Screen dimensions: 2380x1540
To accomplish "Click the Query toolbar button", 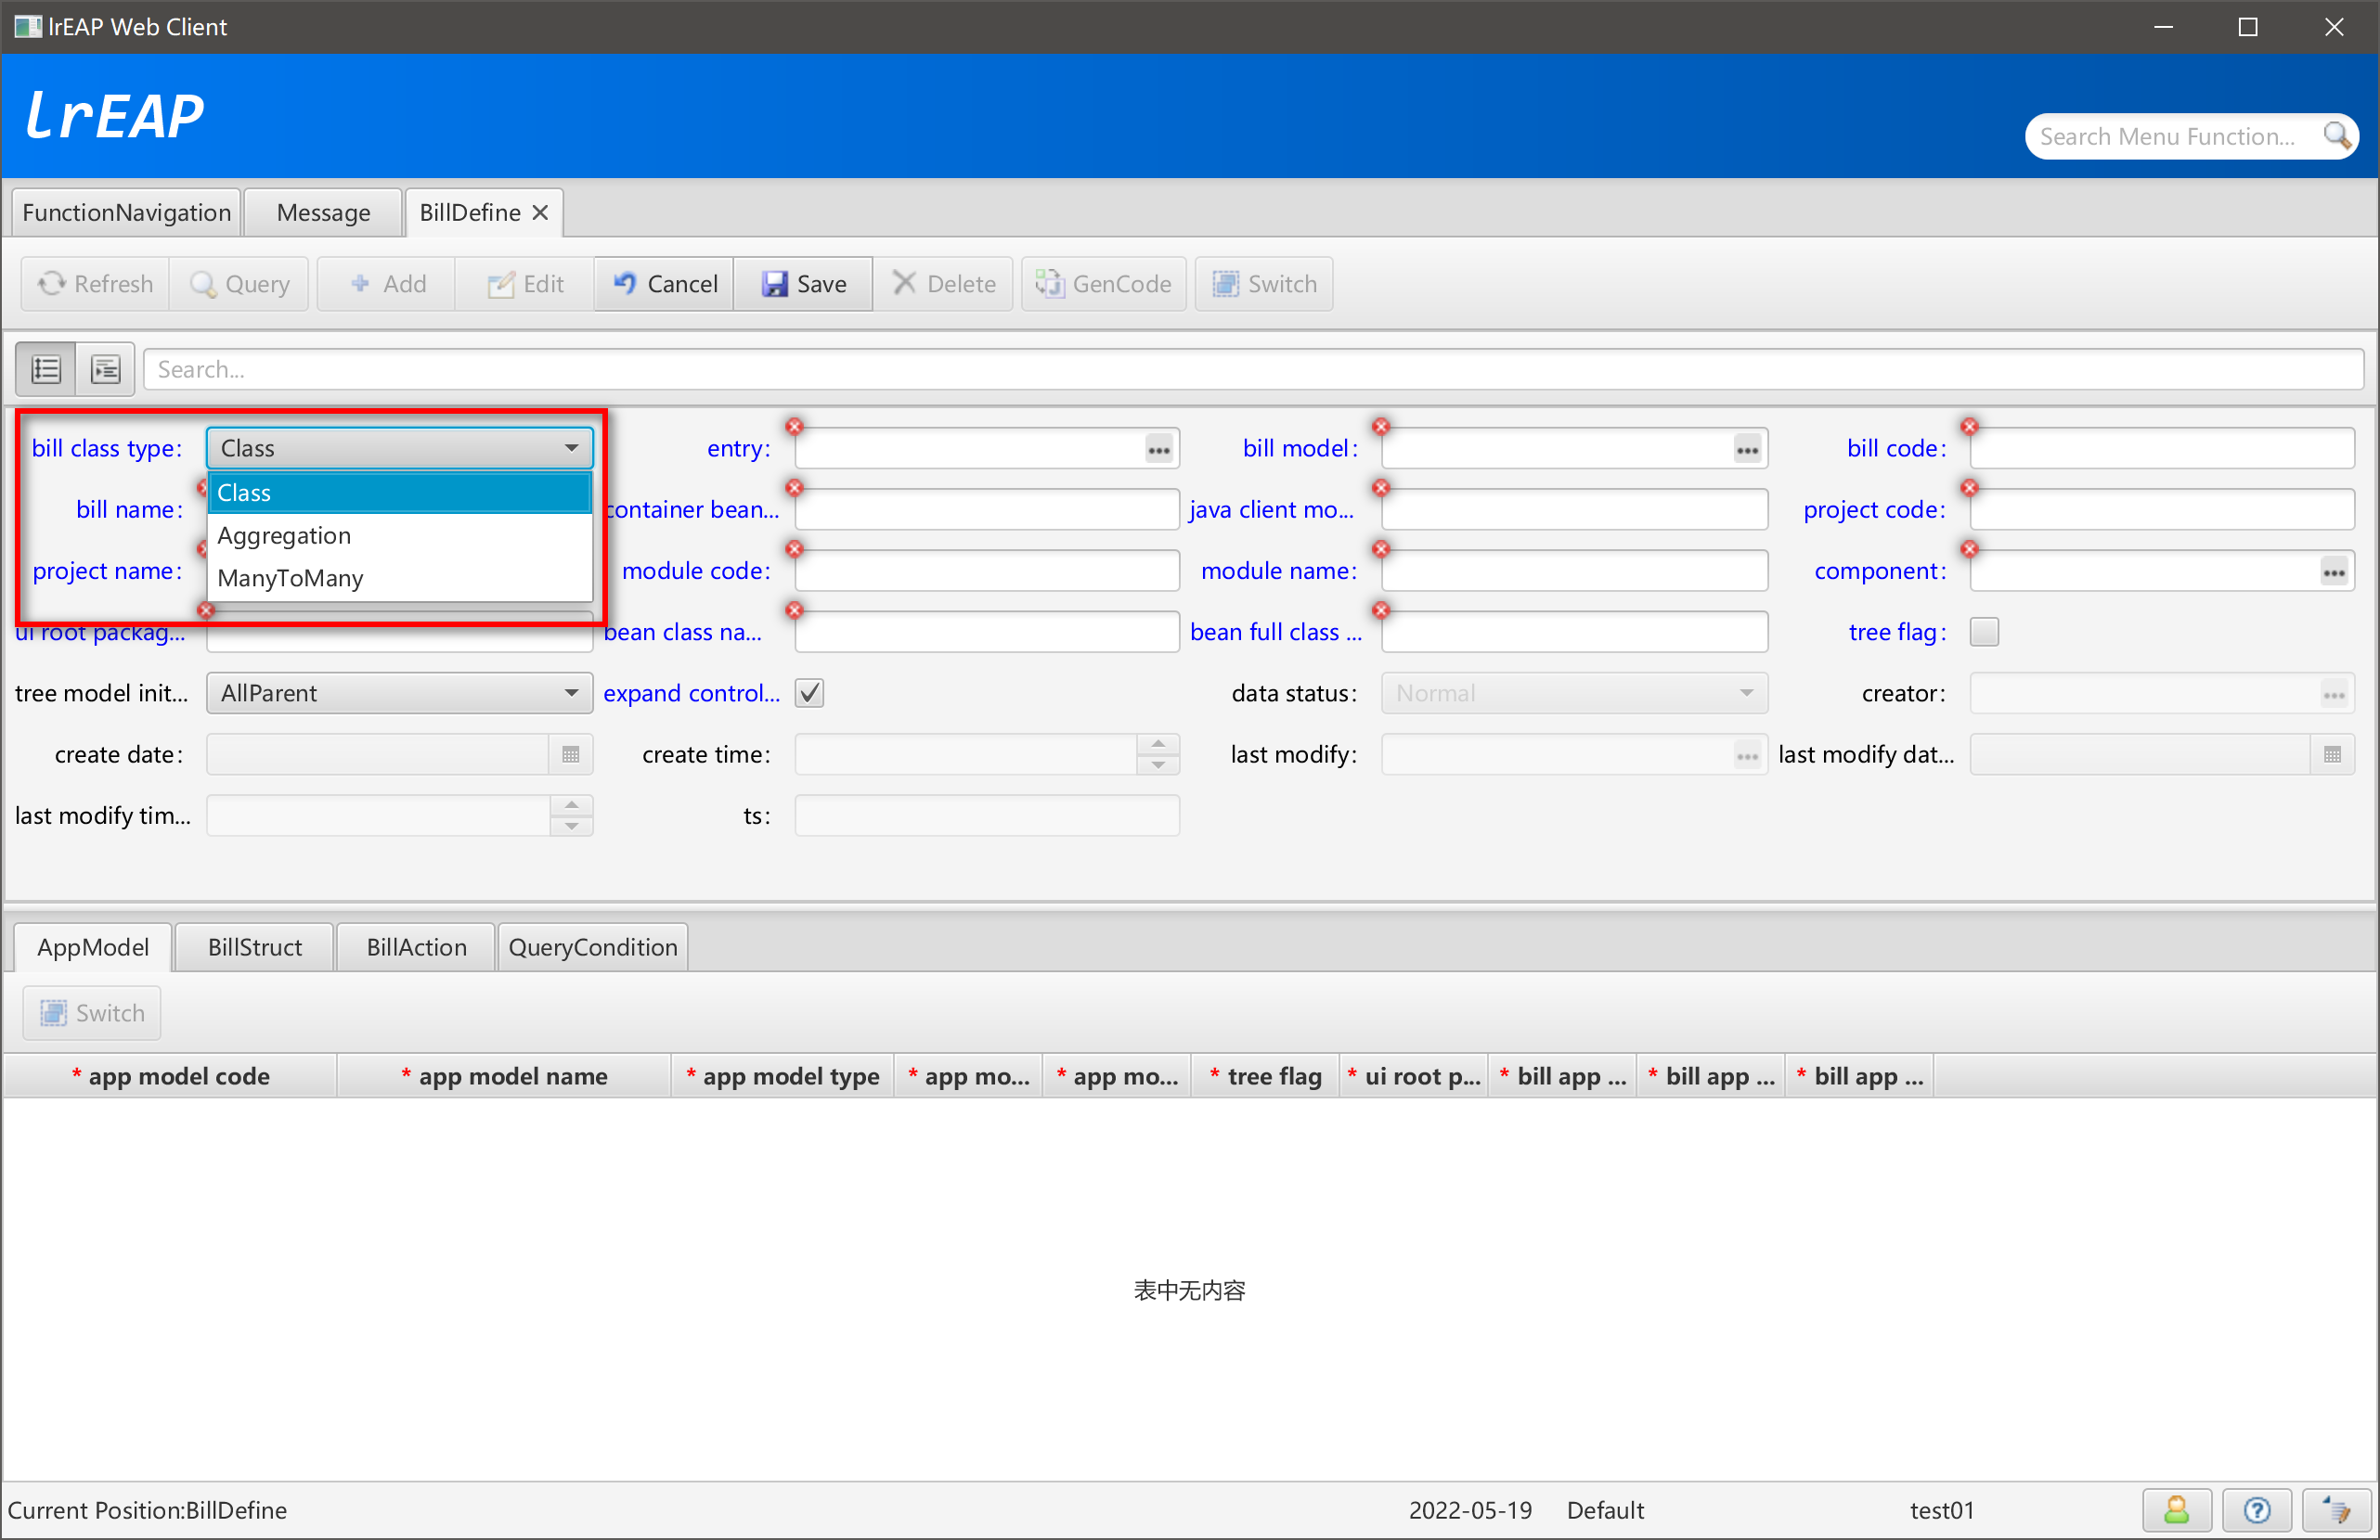I will point(239,284).
